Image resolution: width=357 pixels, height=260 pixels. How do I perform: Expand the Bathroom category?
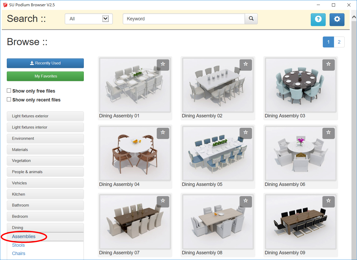pyautogui.click(x=45, y=205)
